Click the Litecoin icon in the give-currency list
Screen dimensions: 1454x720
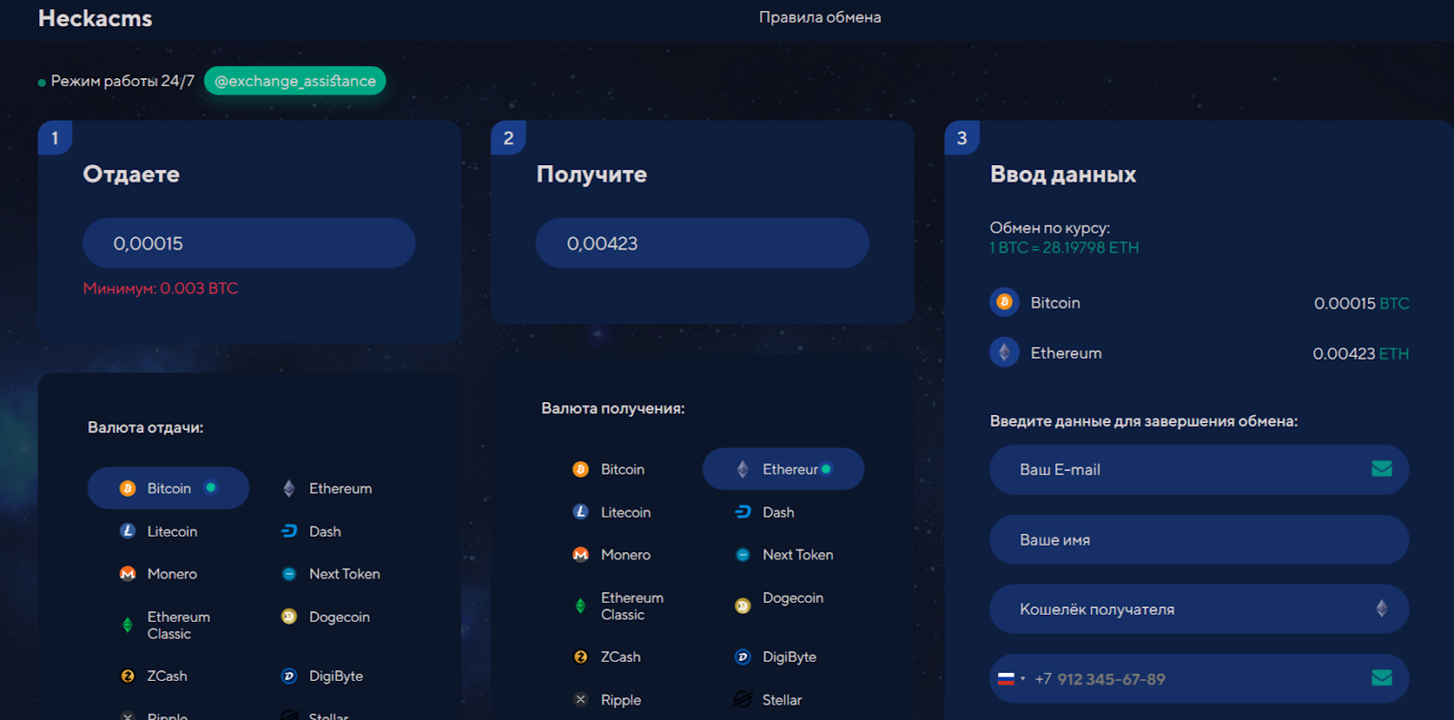tap(128, 531)
